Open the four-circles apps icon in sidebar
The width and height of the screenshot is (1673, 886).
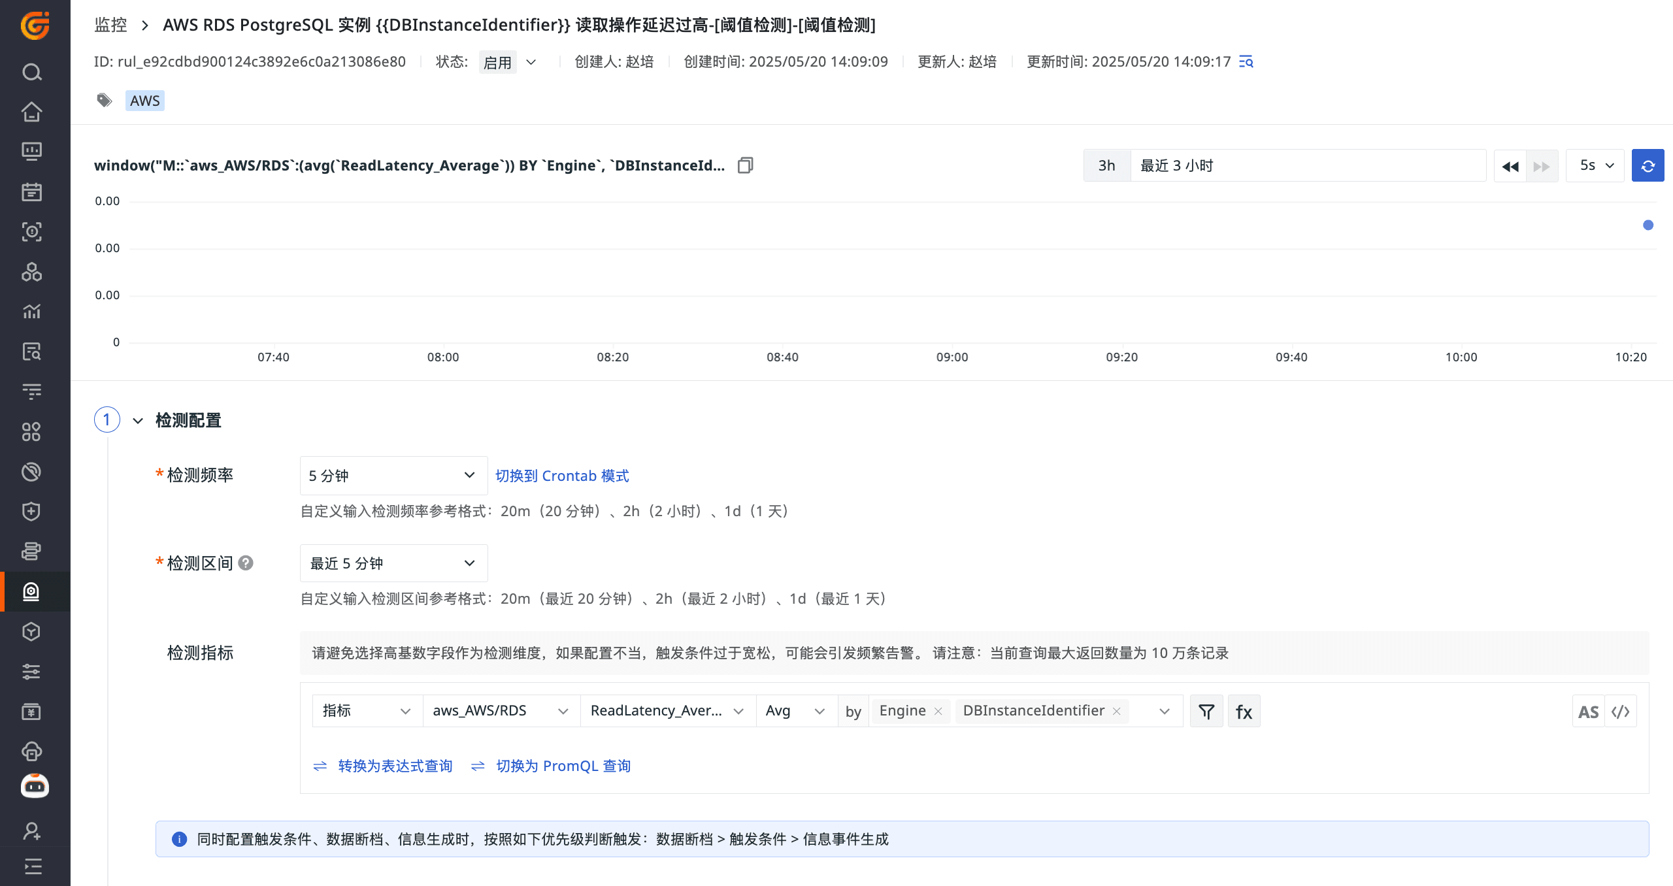click(32, 431)
